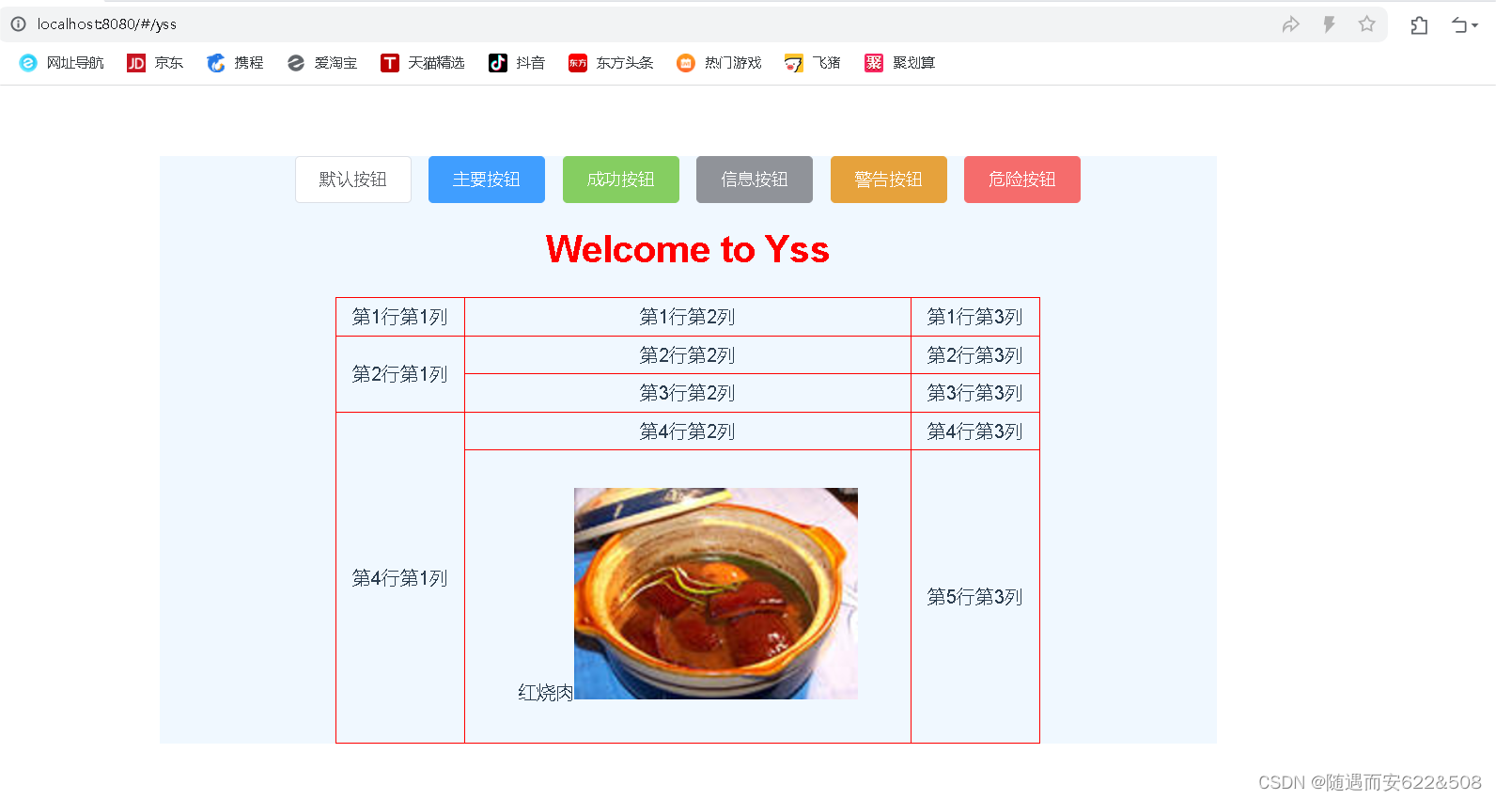Click the blue 主要按钮 button
The width and height of the screenshot is (1496, 800).
click(487, 180)
